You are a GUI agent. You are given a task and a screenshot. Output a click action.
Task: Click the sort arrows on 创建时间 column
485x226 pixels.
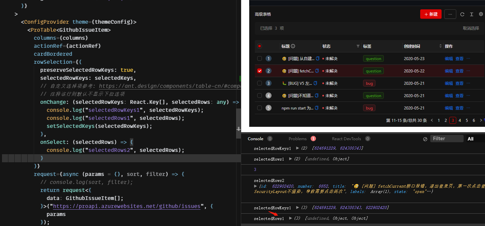[x=440, y=46]
